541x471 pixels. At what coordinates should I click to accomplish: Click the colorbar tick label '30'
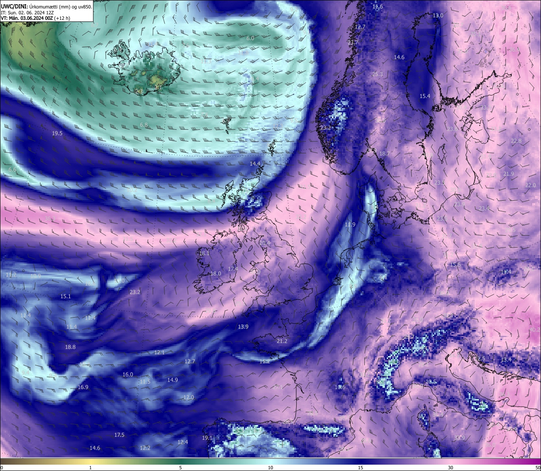[x=451, y=468]
